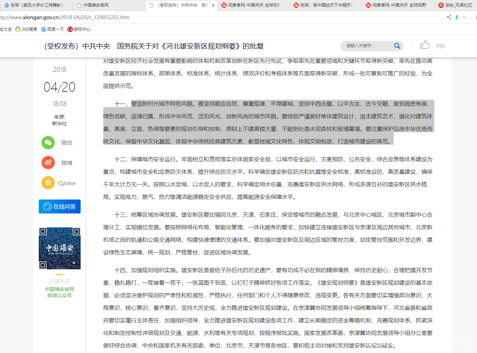Share the article via WeChat icon
The height and width of the screenshot is (353, 477).
48,142
